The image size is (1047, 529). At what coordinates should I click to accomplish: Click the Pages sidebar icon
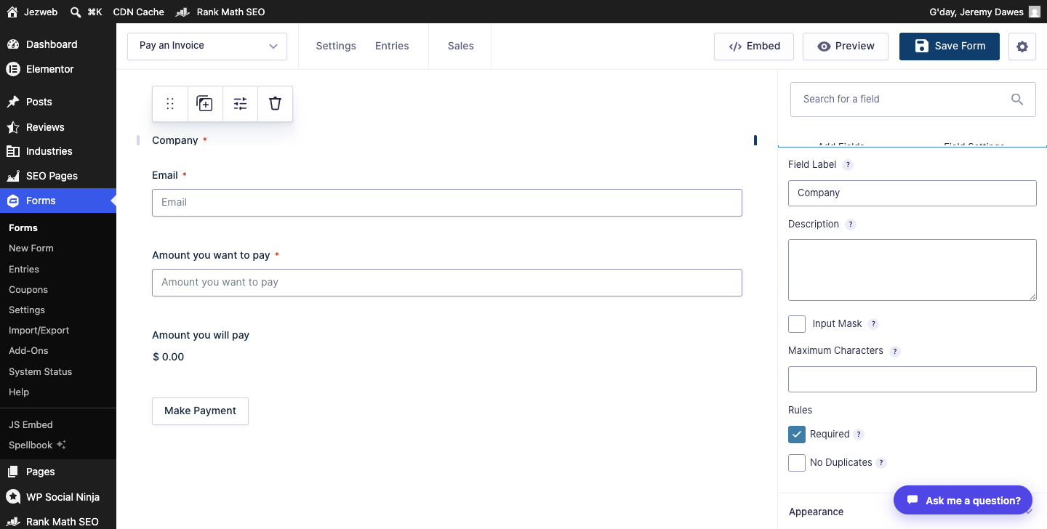coord(13,472)
